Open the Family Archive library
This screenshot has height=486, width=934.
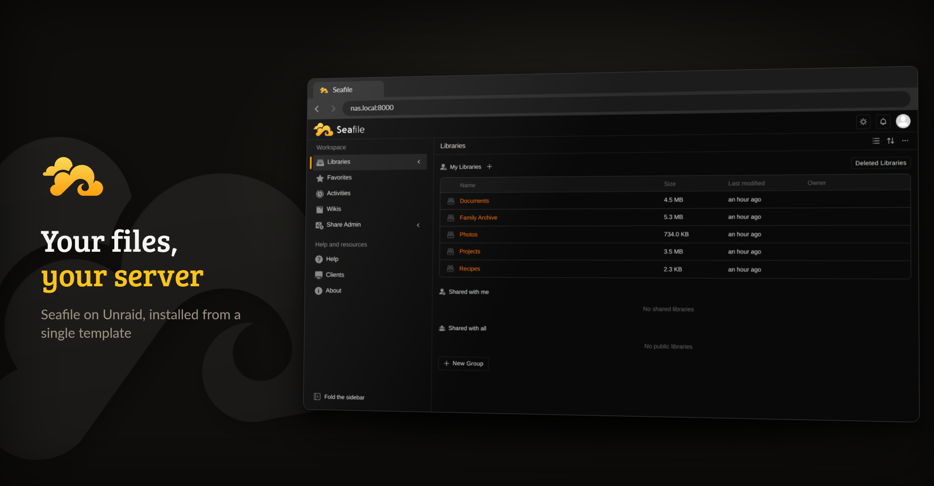tap(478, 218)
